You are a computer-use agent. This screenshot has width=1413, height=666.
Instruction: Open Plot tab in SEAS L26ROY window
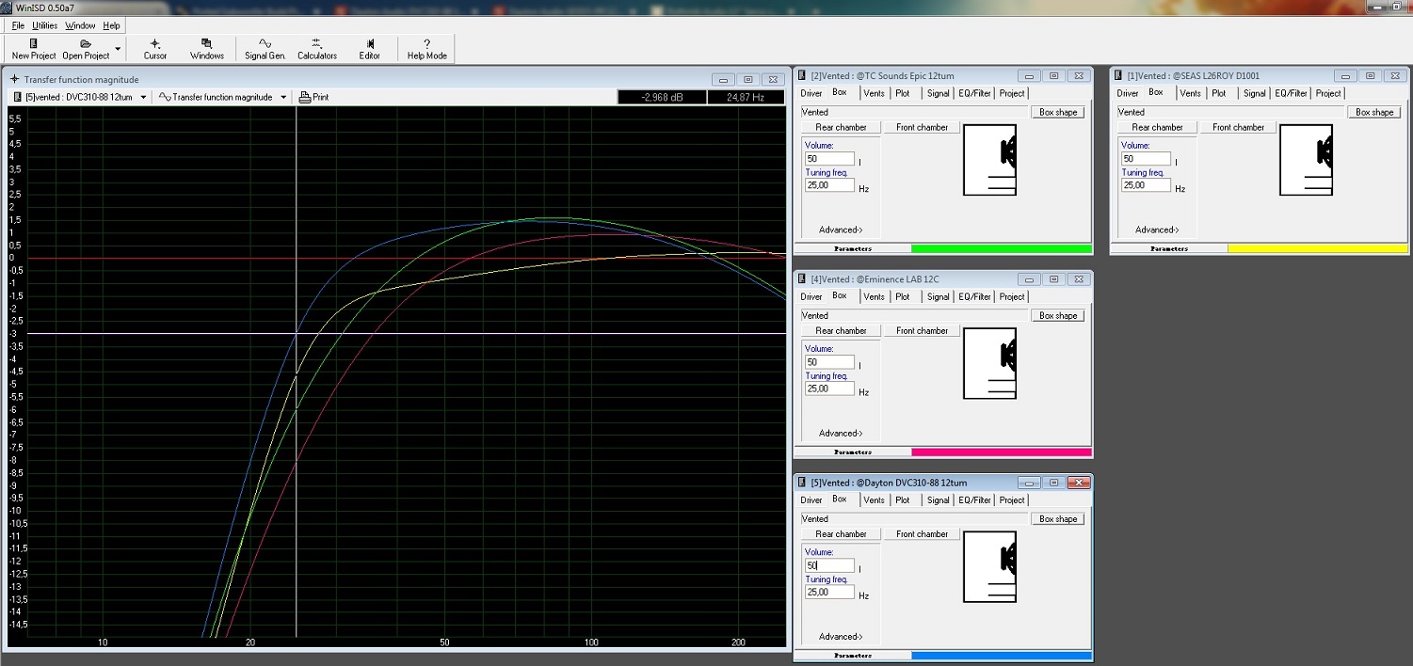tap(1219, 93)
